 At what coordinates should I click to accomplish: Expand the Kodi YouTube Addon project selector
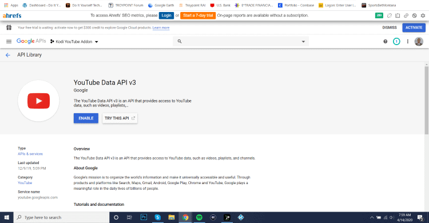(74, 42)
